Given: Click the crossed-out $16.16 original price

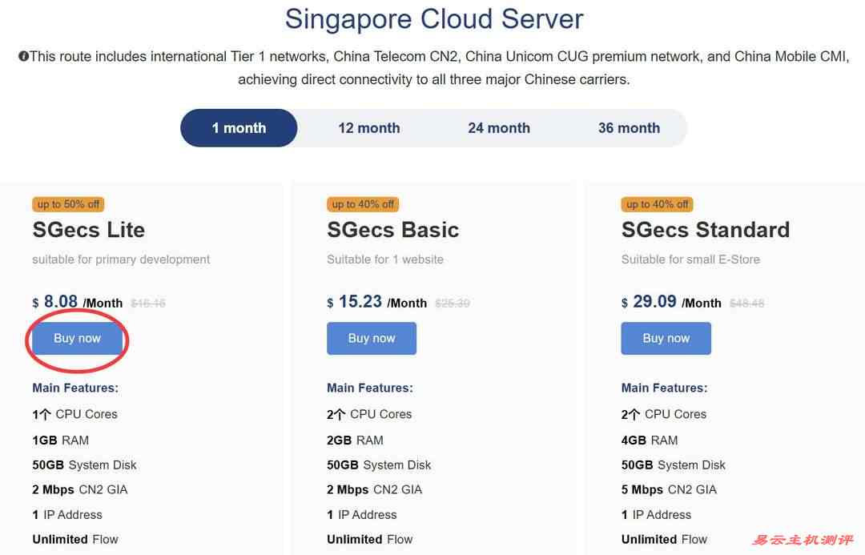Looking at the screenshot, I should 148,304.
